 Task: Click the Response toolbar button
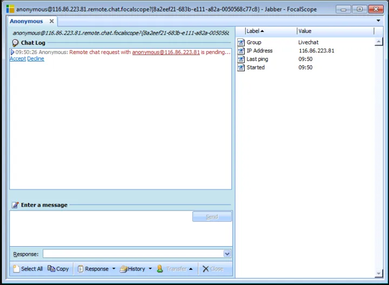point(93,269)
